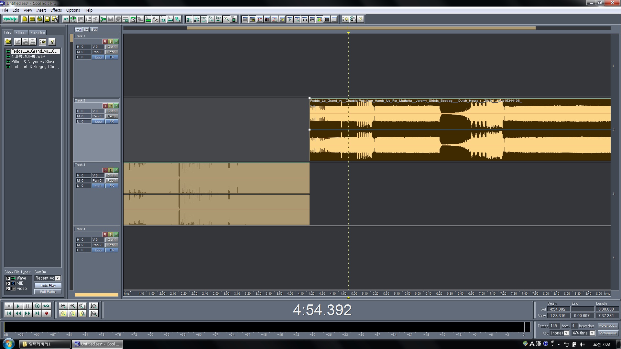Click Lock button on Track 3

(x=98, y=186)
